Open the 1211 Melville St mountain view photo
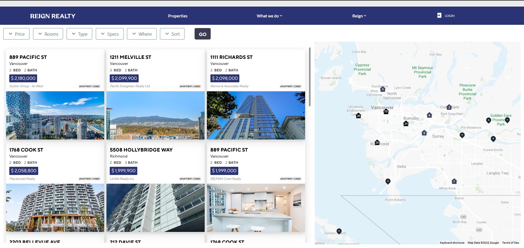 point(156,115)
